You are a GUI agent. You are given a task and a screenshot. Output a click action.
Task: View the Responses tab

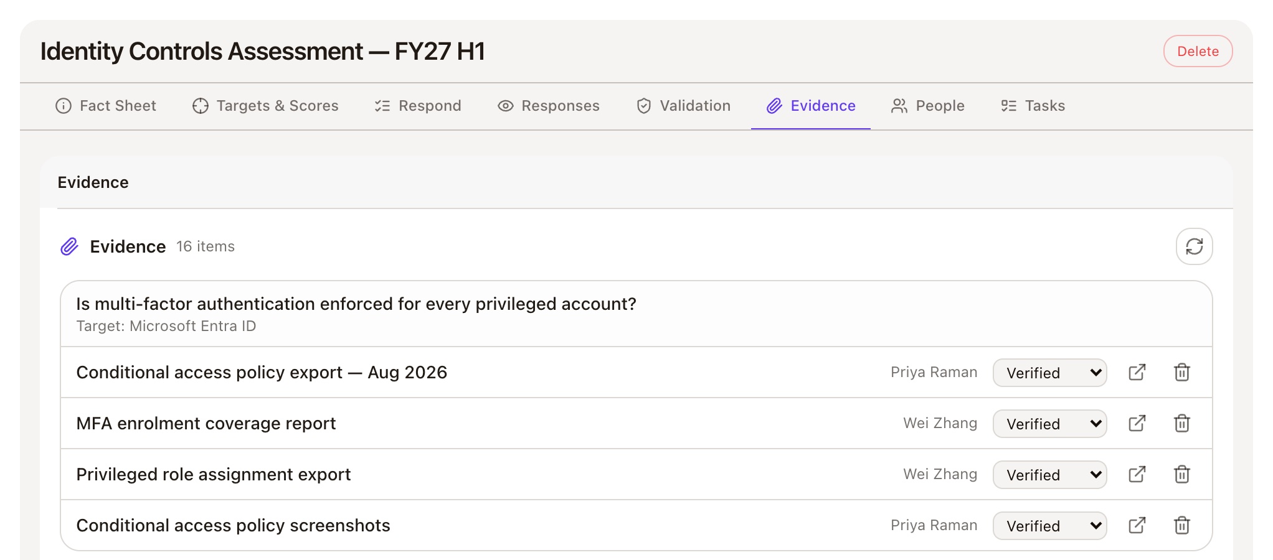pyautogui.click(x=549, y=106)
